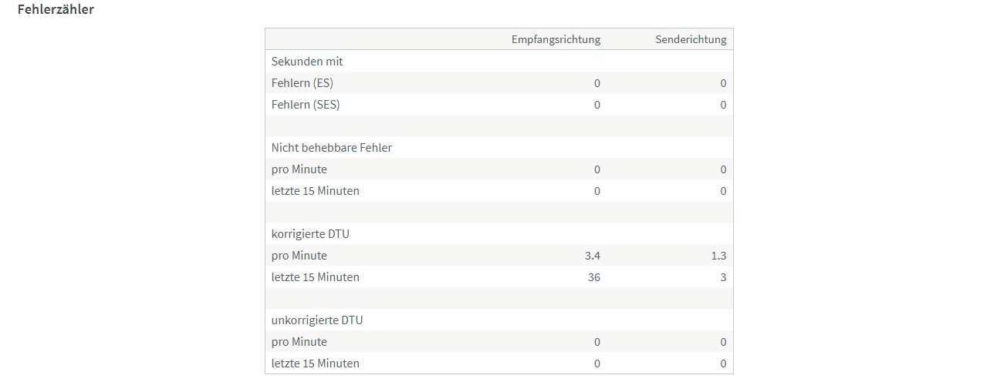
Task: Click the "korrigierte DTU" group label
Action: 310,233
